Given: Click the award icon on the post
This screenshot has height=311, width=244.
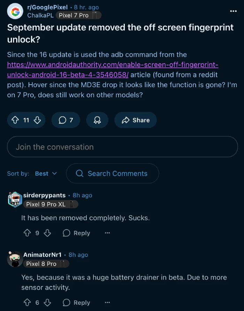Looking at the screenshot, I should [97, 120].
